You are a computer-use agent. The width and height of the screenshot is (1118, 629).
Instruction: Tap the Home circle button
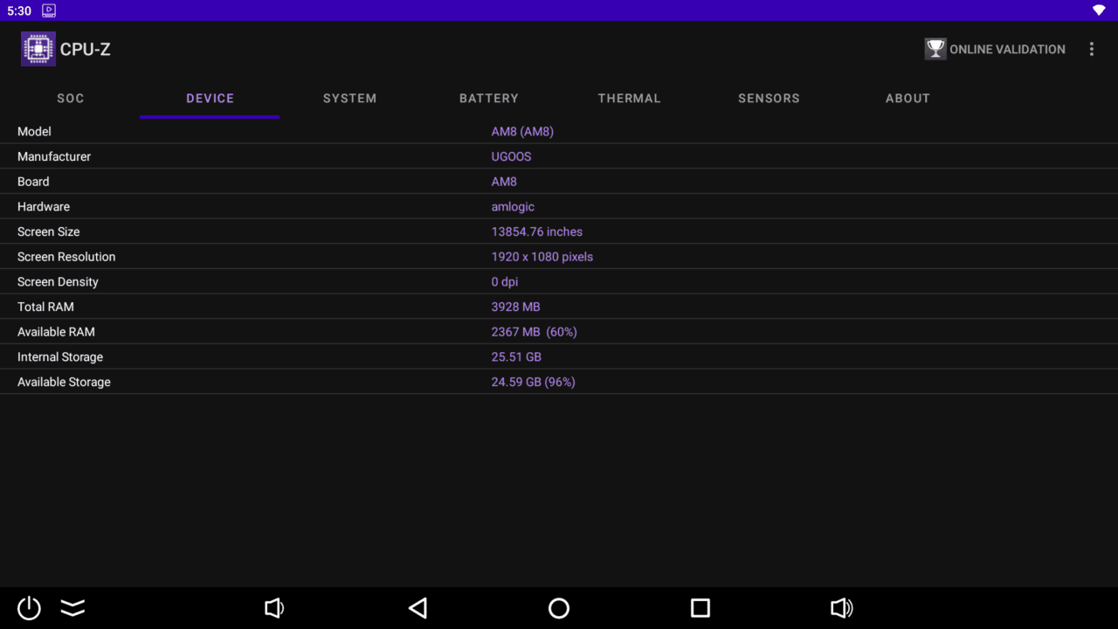(559, 608)
